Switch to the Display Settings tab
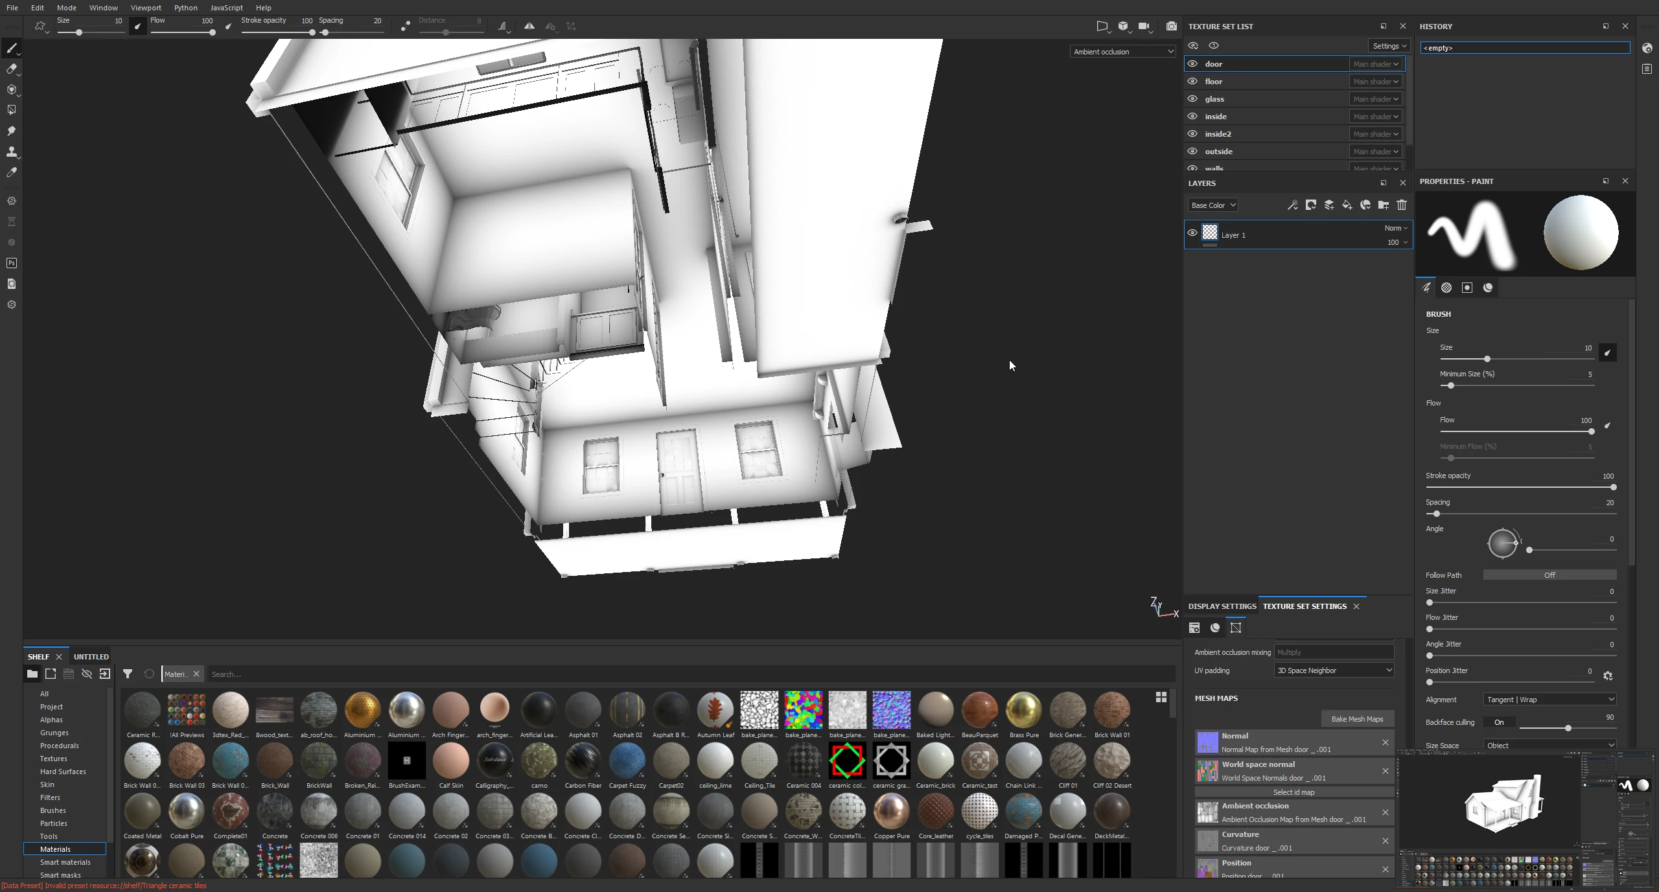 (x=1222, y=606)
